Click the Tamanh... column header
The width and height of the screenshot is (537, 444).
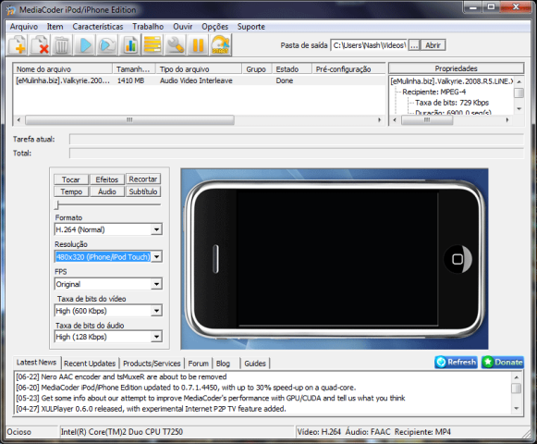point(134,69)
